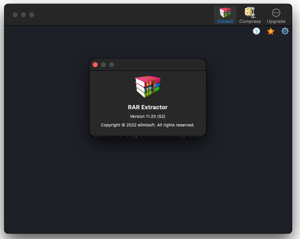300x239 pixels.
Task: Click the stacked books logo in About dialog
Action: pos(148,86)
